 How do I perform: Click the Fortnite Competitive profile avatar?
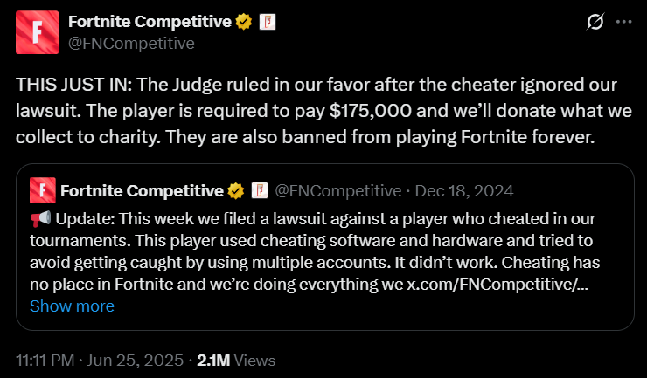pyautogui.click(x=38, y=32)
